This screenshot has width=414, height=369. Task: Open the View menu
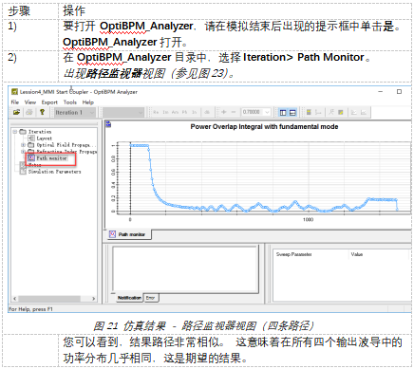coord(30,102)
